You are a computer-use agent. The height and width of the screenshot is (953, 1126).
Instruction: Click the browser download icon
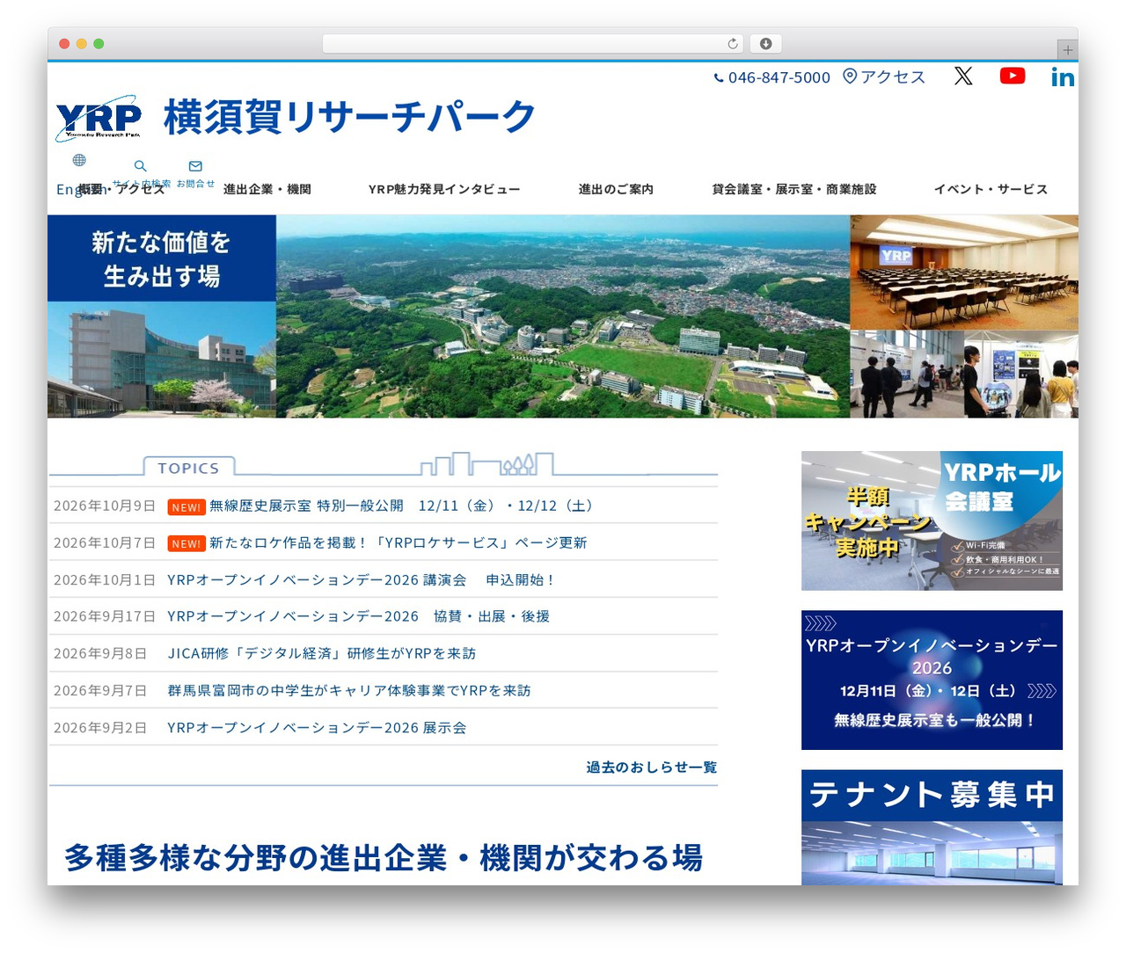pos(766,44)
